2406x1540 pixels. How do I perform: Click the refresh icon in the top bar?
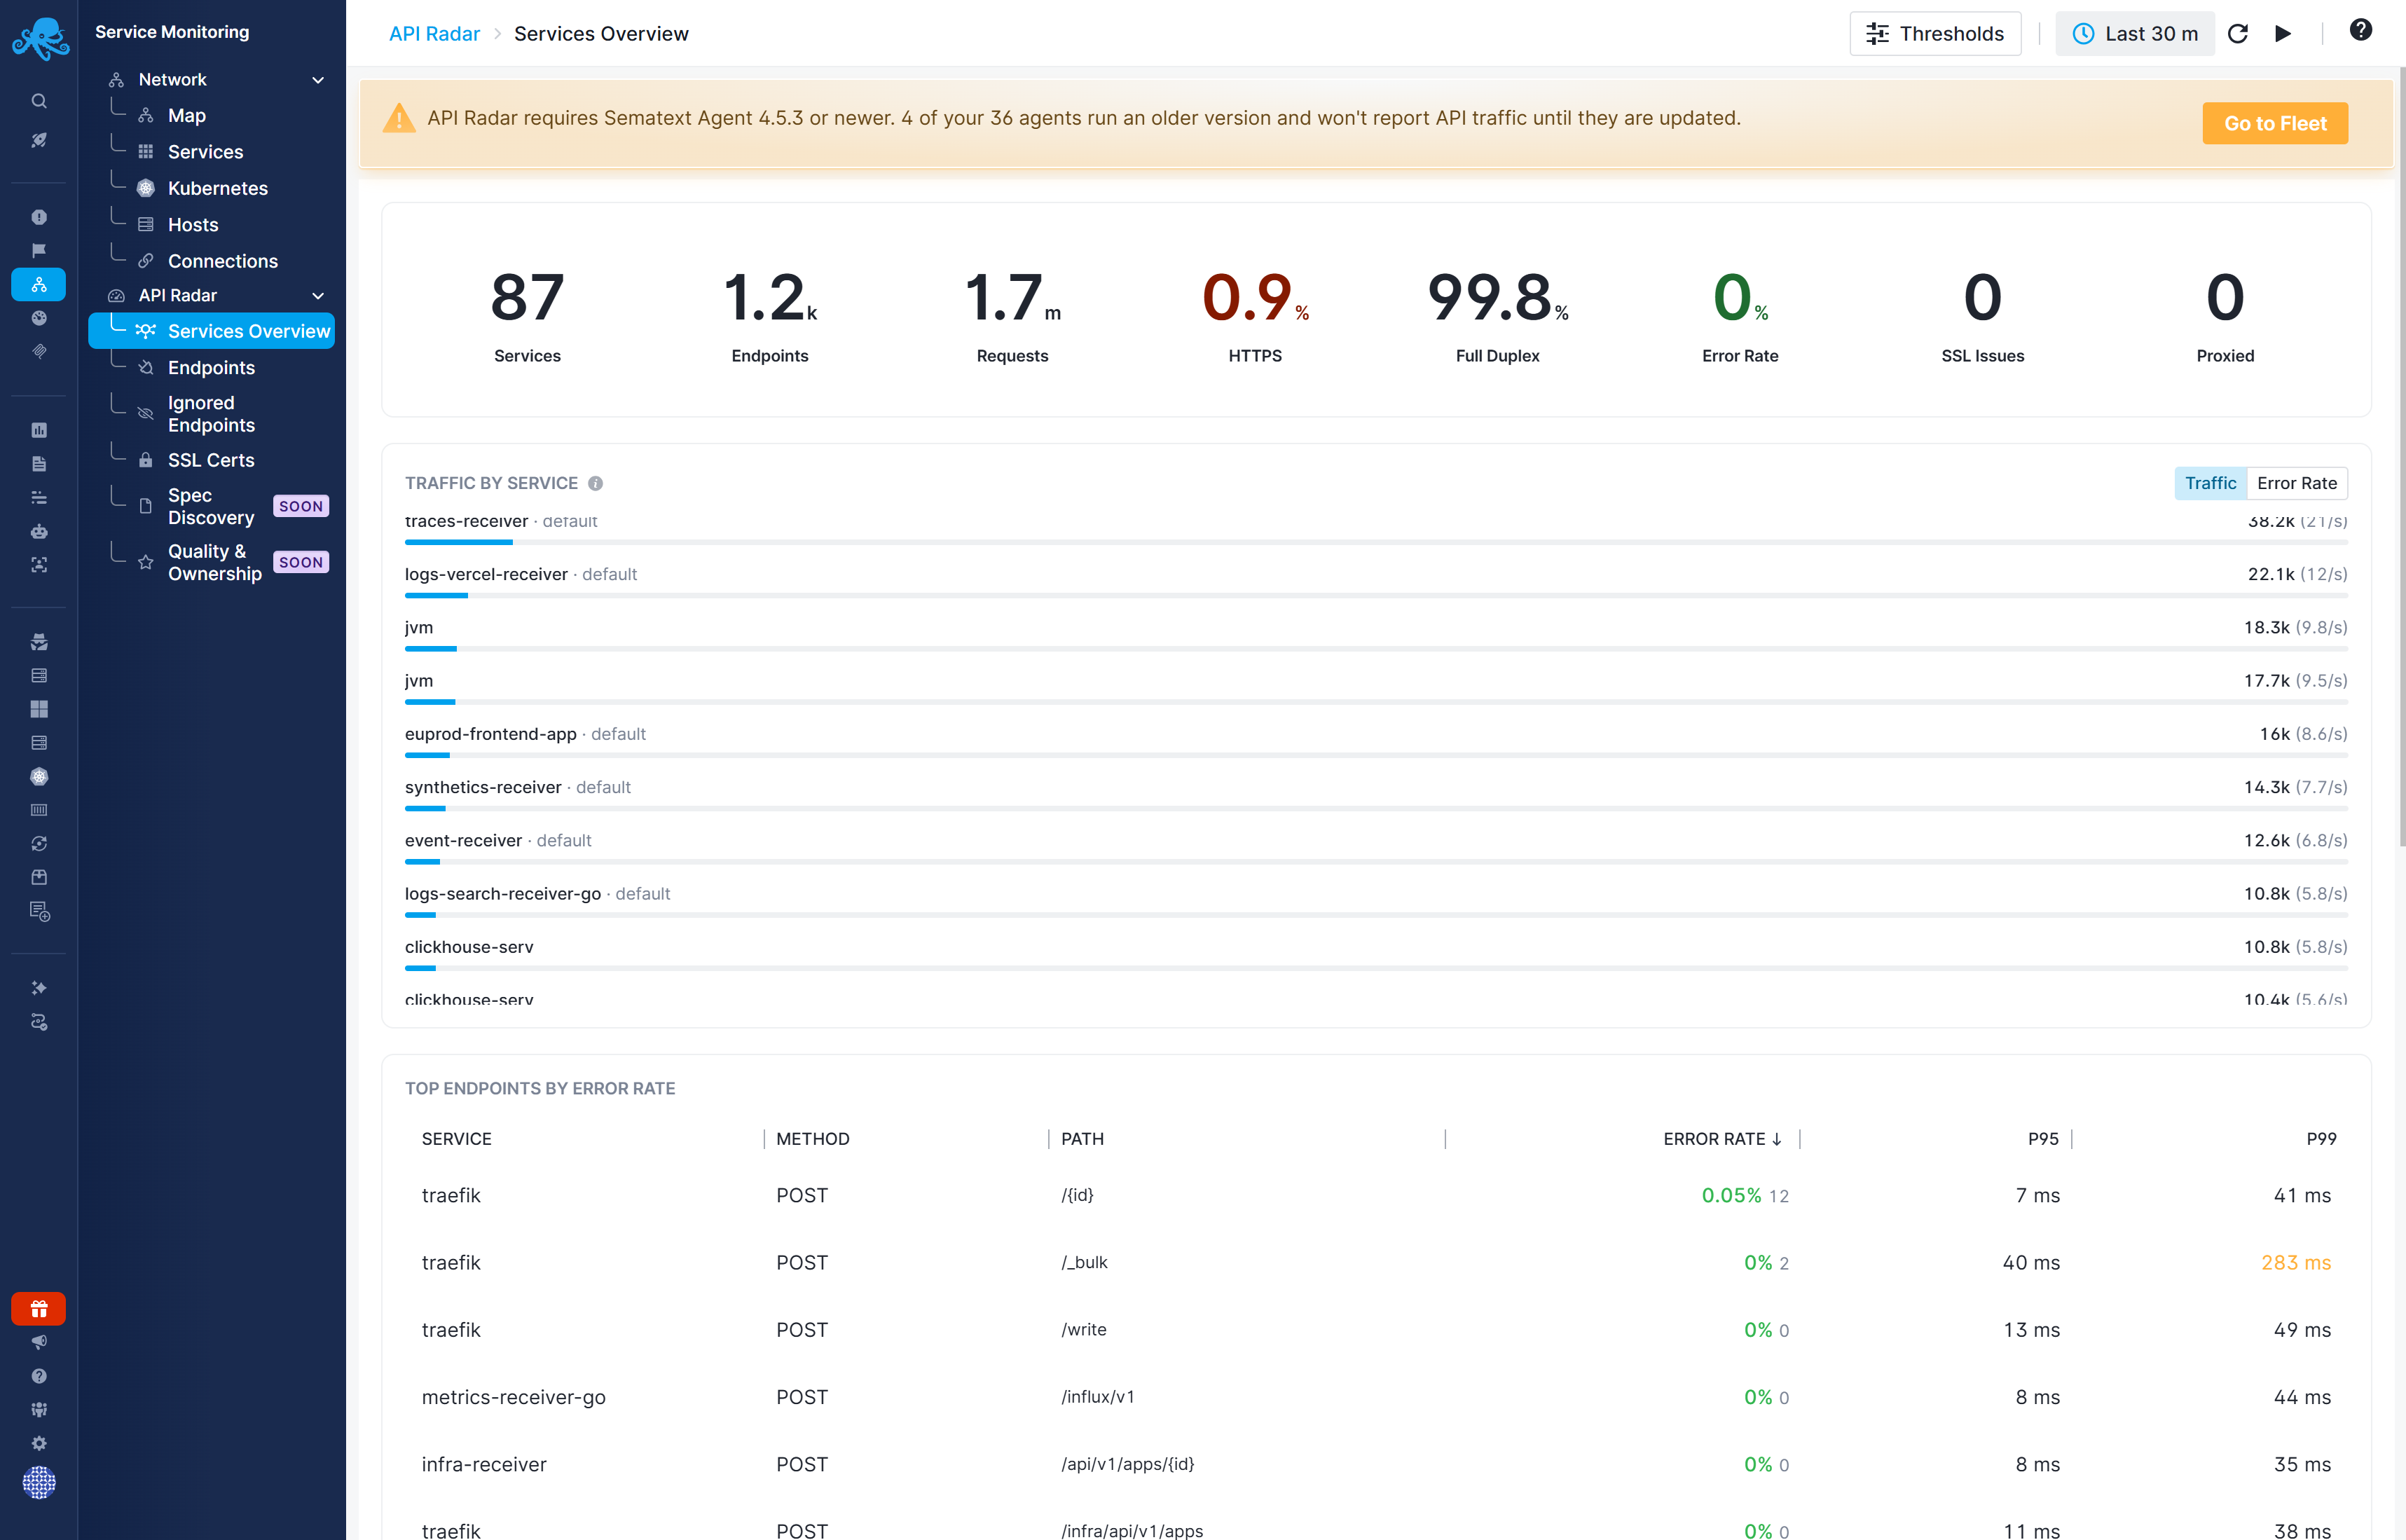(2238, 34)
